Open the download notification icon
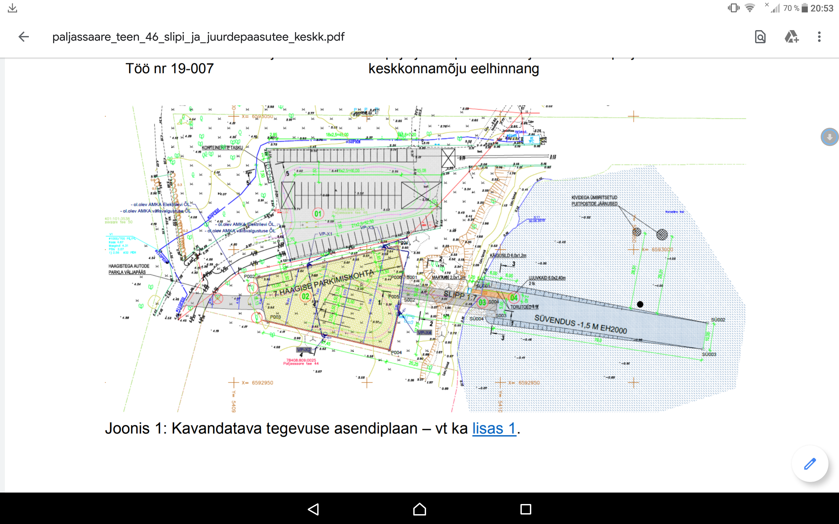This screenshot has height=524, width=839. (x=12, y=8)
